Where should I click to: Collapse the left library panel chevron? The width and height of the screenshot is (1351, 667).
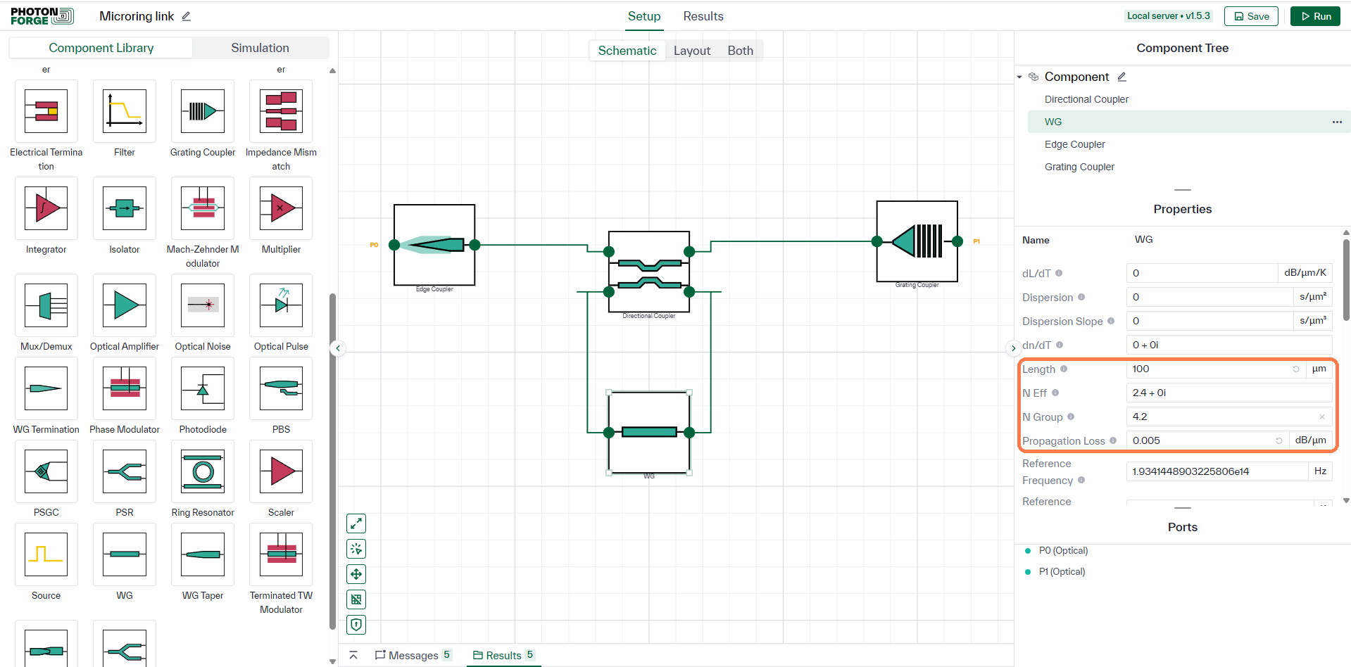[x=338, y=348]
